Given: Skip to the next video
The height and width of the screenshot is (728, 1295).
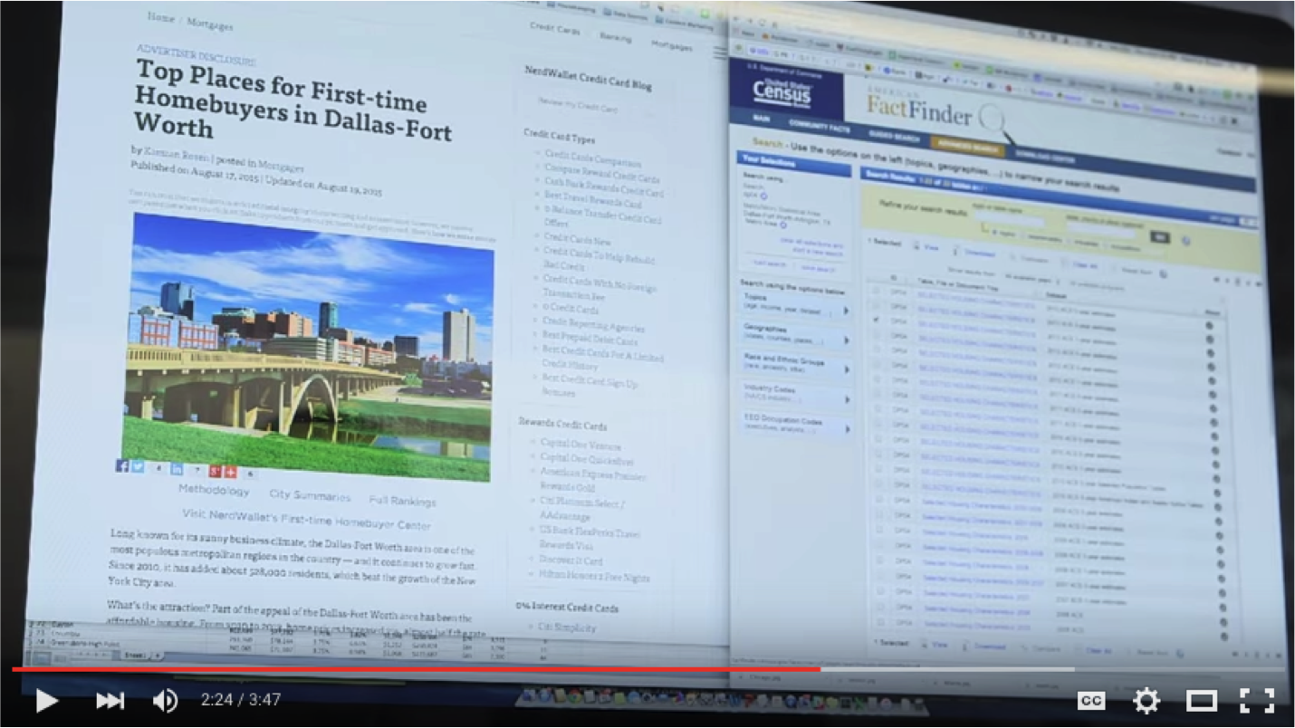Looking at the screenshot, I should click(x=110, y=700).
